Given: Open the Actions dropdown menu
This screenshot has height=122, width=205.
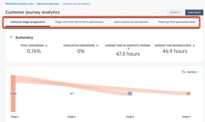Looking at the screenshot, I should pos(175,12).
